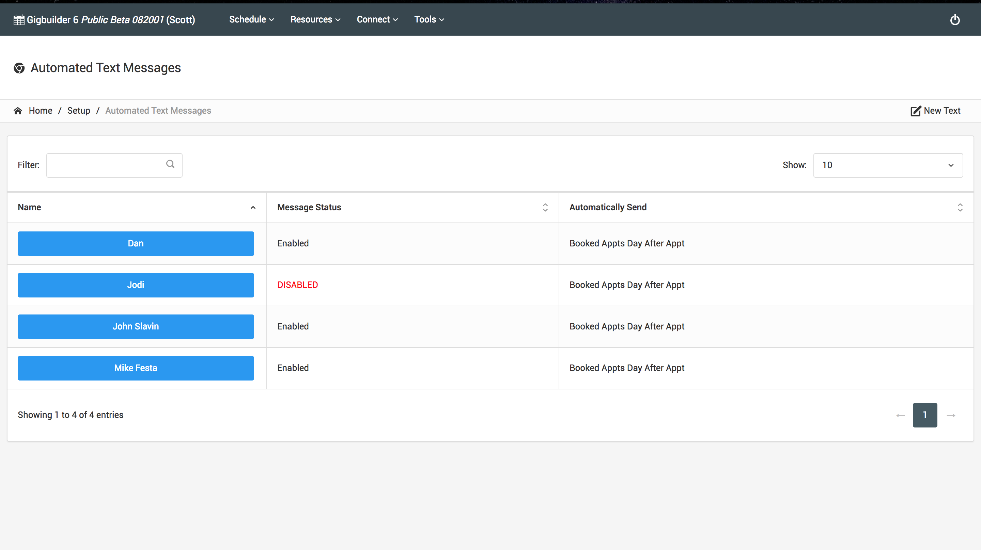Expand the Schedule menu
Image resolution: width=981 pixels, height=550 pixels.
[x=251, y=19]
